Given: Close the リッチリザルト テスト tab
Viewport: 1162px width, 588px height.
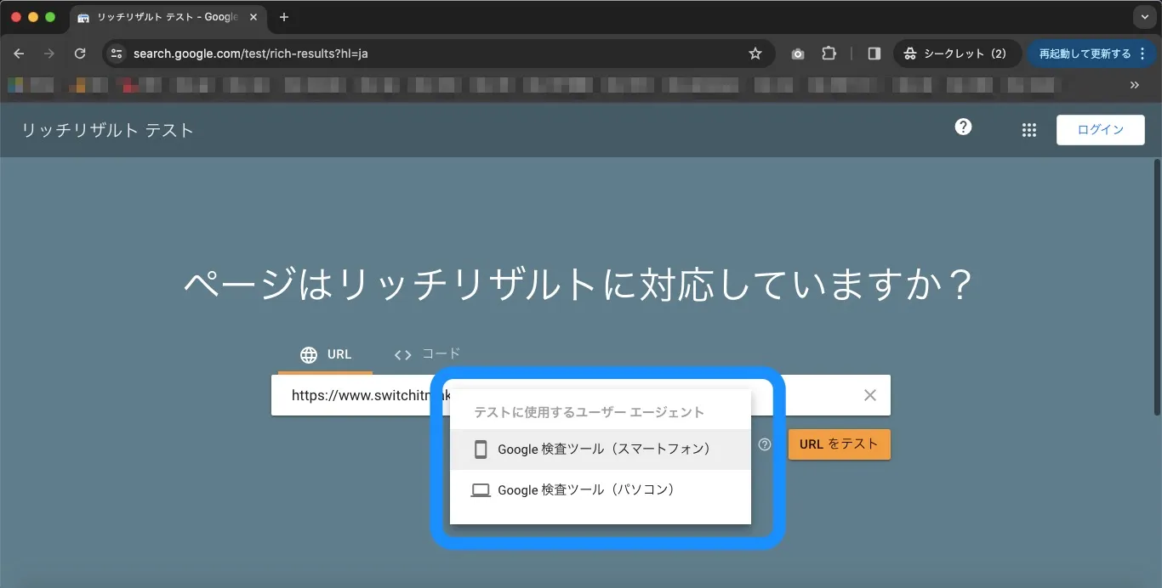Looking at the screenshot, I should tap(253, 17).
